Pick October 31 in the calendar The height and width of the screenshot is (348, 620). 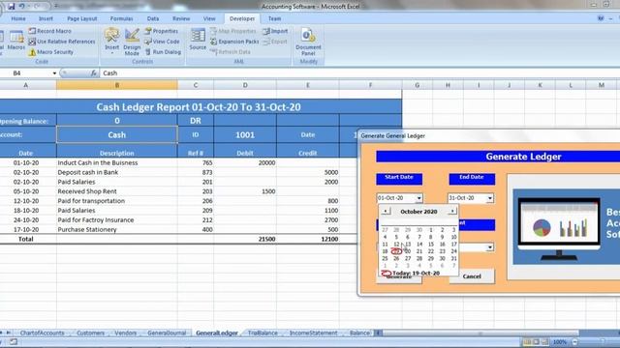(x=454, y=258)
